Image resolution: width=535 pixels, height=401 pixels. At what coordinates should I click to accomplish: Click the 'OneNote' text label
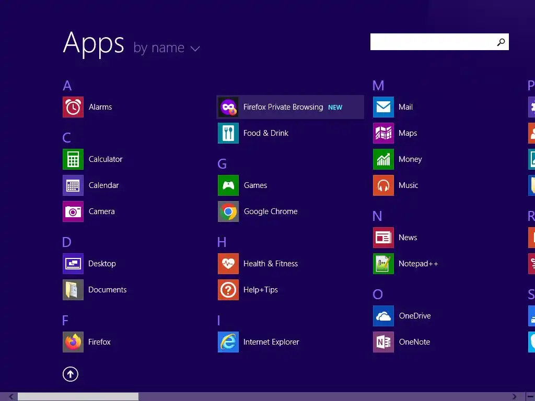point(414,342)
